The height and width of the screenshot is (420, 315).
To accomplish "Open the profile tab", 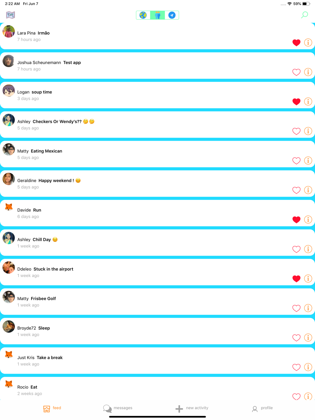I will 262,408.
